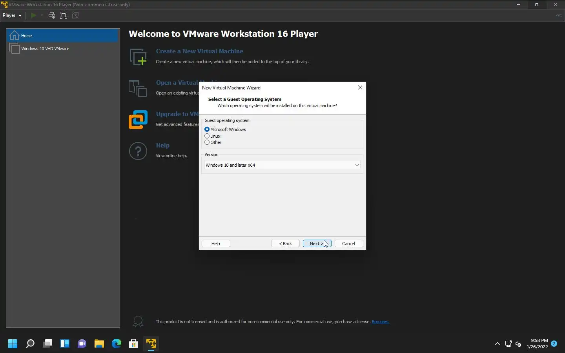Click the license ribbon badge icon
This screenshot has width=565, height=353.
click(x=138, y=322)
